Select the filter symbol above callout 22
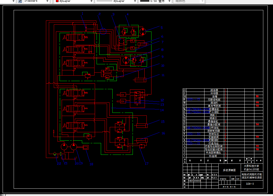 [x=55, y=154]
